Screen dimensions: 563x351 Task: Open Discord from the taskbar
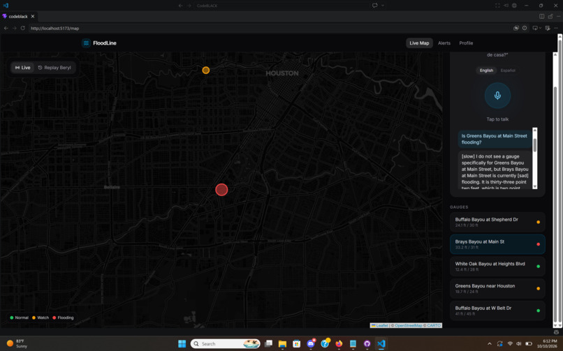point(311,344)
